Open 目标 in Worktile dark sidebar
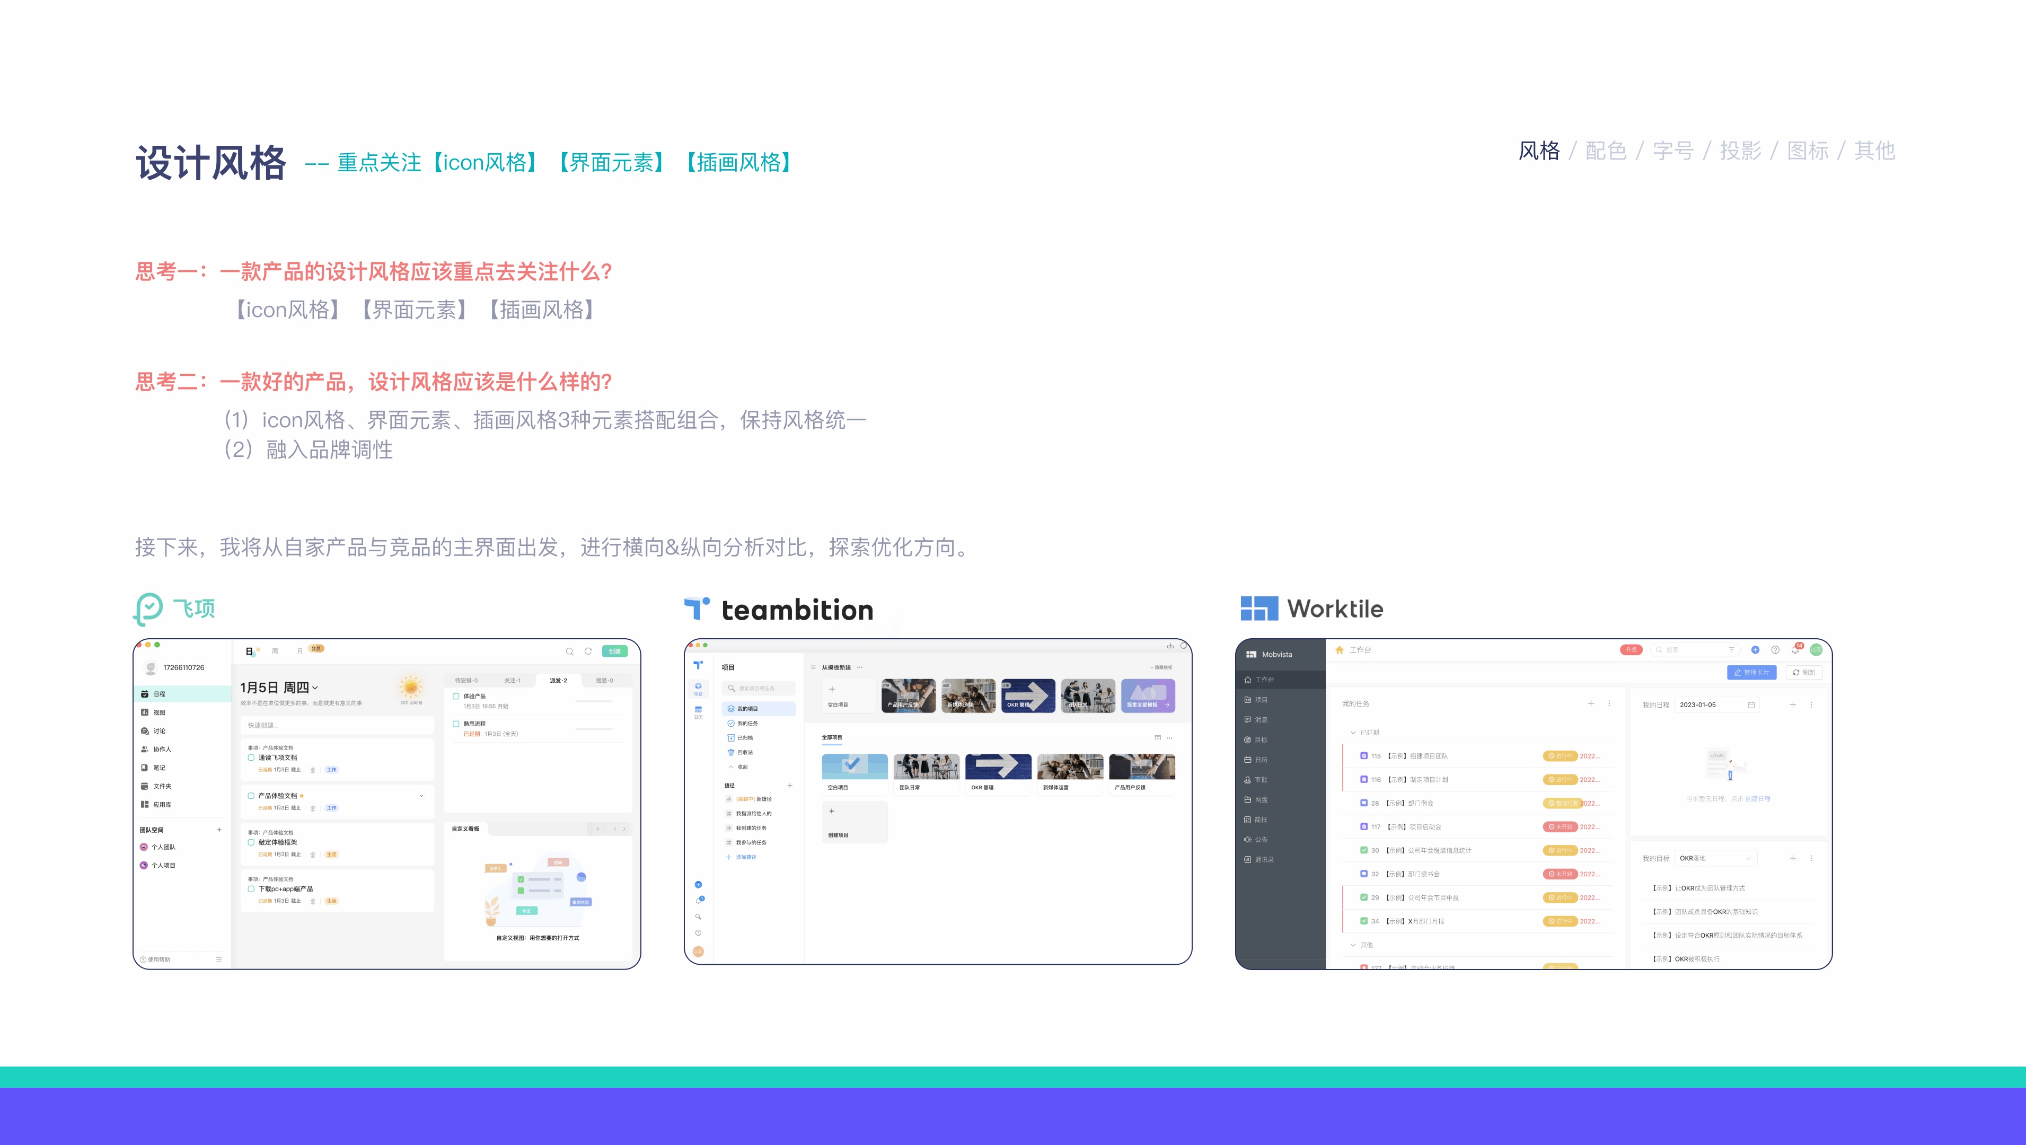Image resolution: width=2026 pixels, height=1145 pixels. pyautogui.click(x=1260, y=740)
